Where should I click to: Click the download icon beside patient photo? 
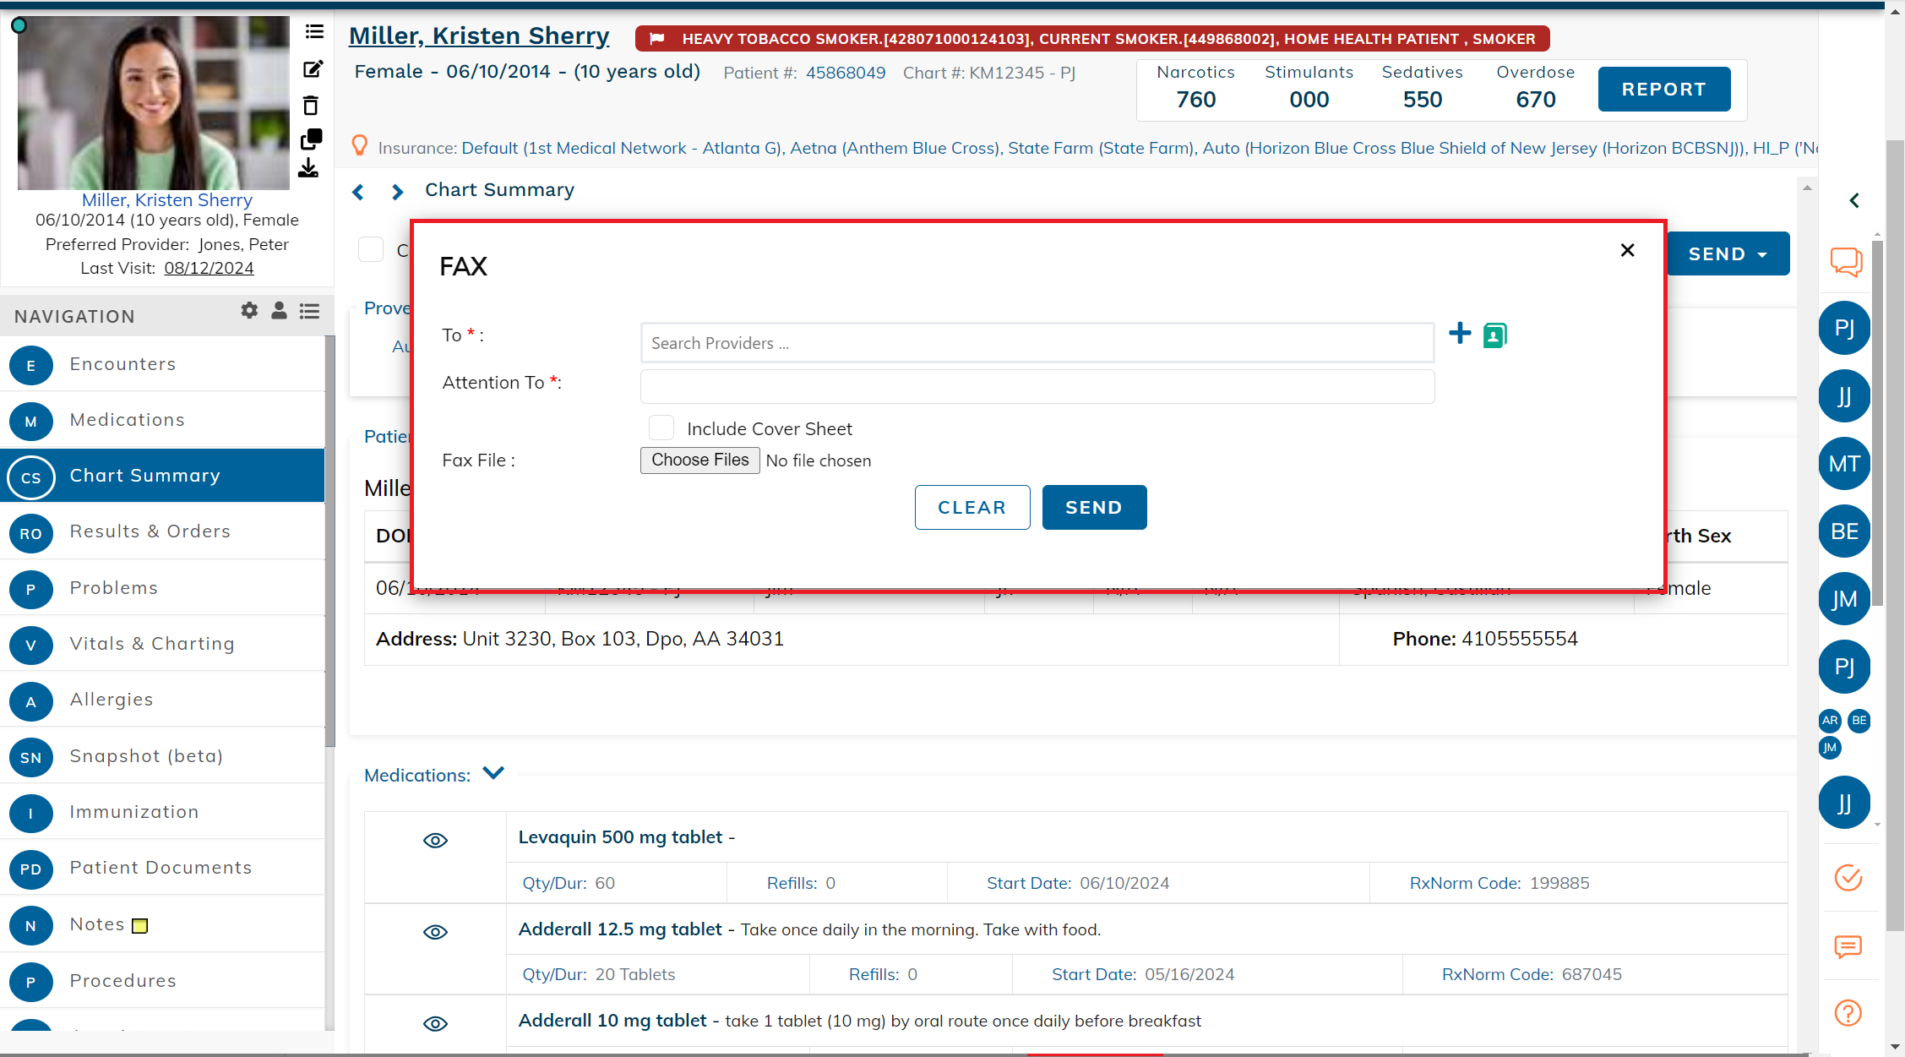coord(308,169)
